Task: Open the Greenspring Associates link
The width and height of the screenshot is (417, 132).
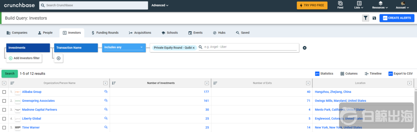Action: pyautogui.click(x=38, y=101)
